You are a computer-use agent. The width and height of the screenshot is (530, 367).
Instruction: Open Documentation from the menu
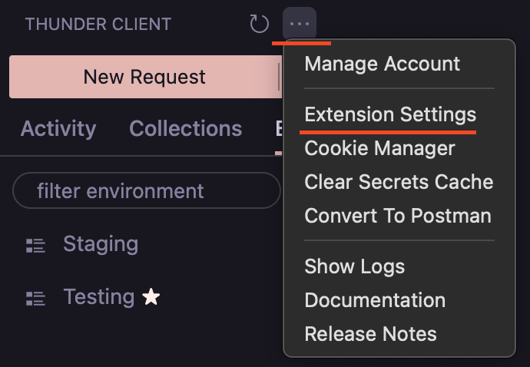375,300
